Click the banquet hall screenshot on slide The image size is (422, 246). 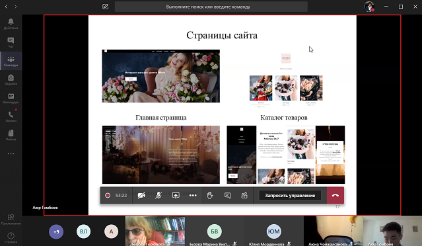click(161, 155)
